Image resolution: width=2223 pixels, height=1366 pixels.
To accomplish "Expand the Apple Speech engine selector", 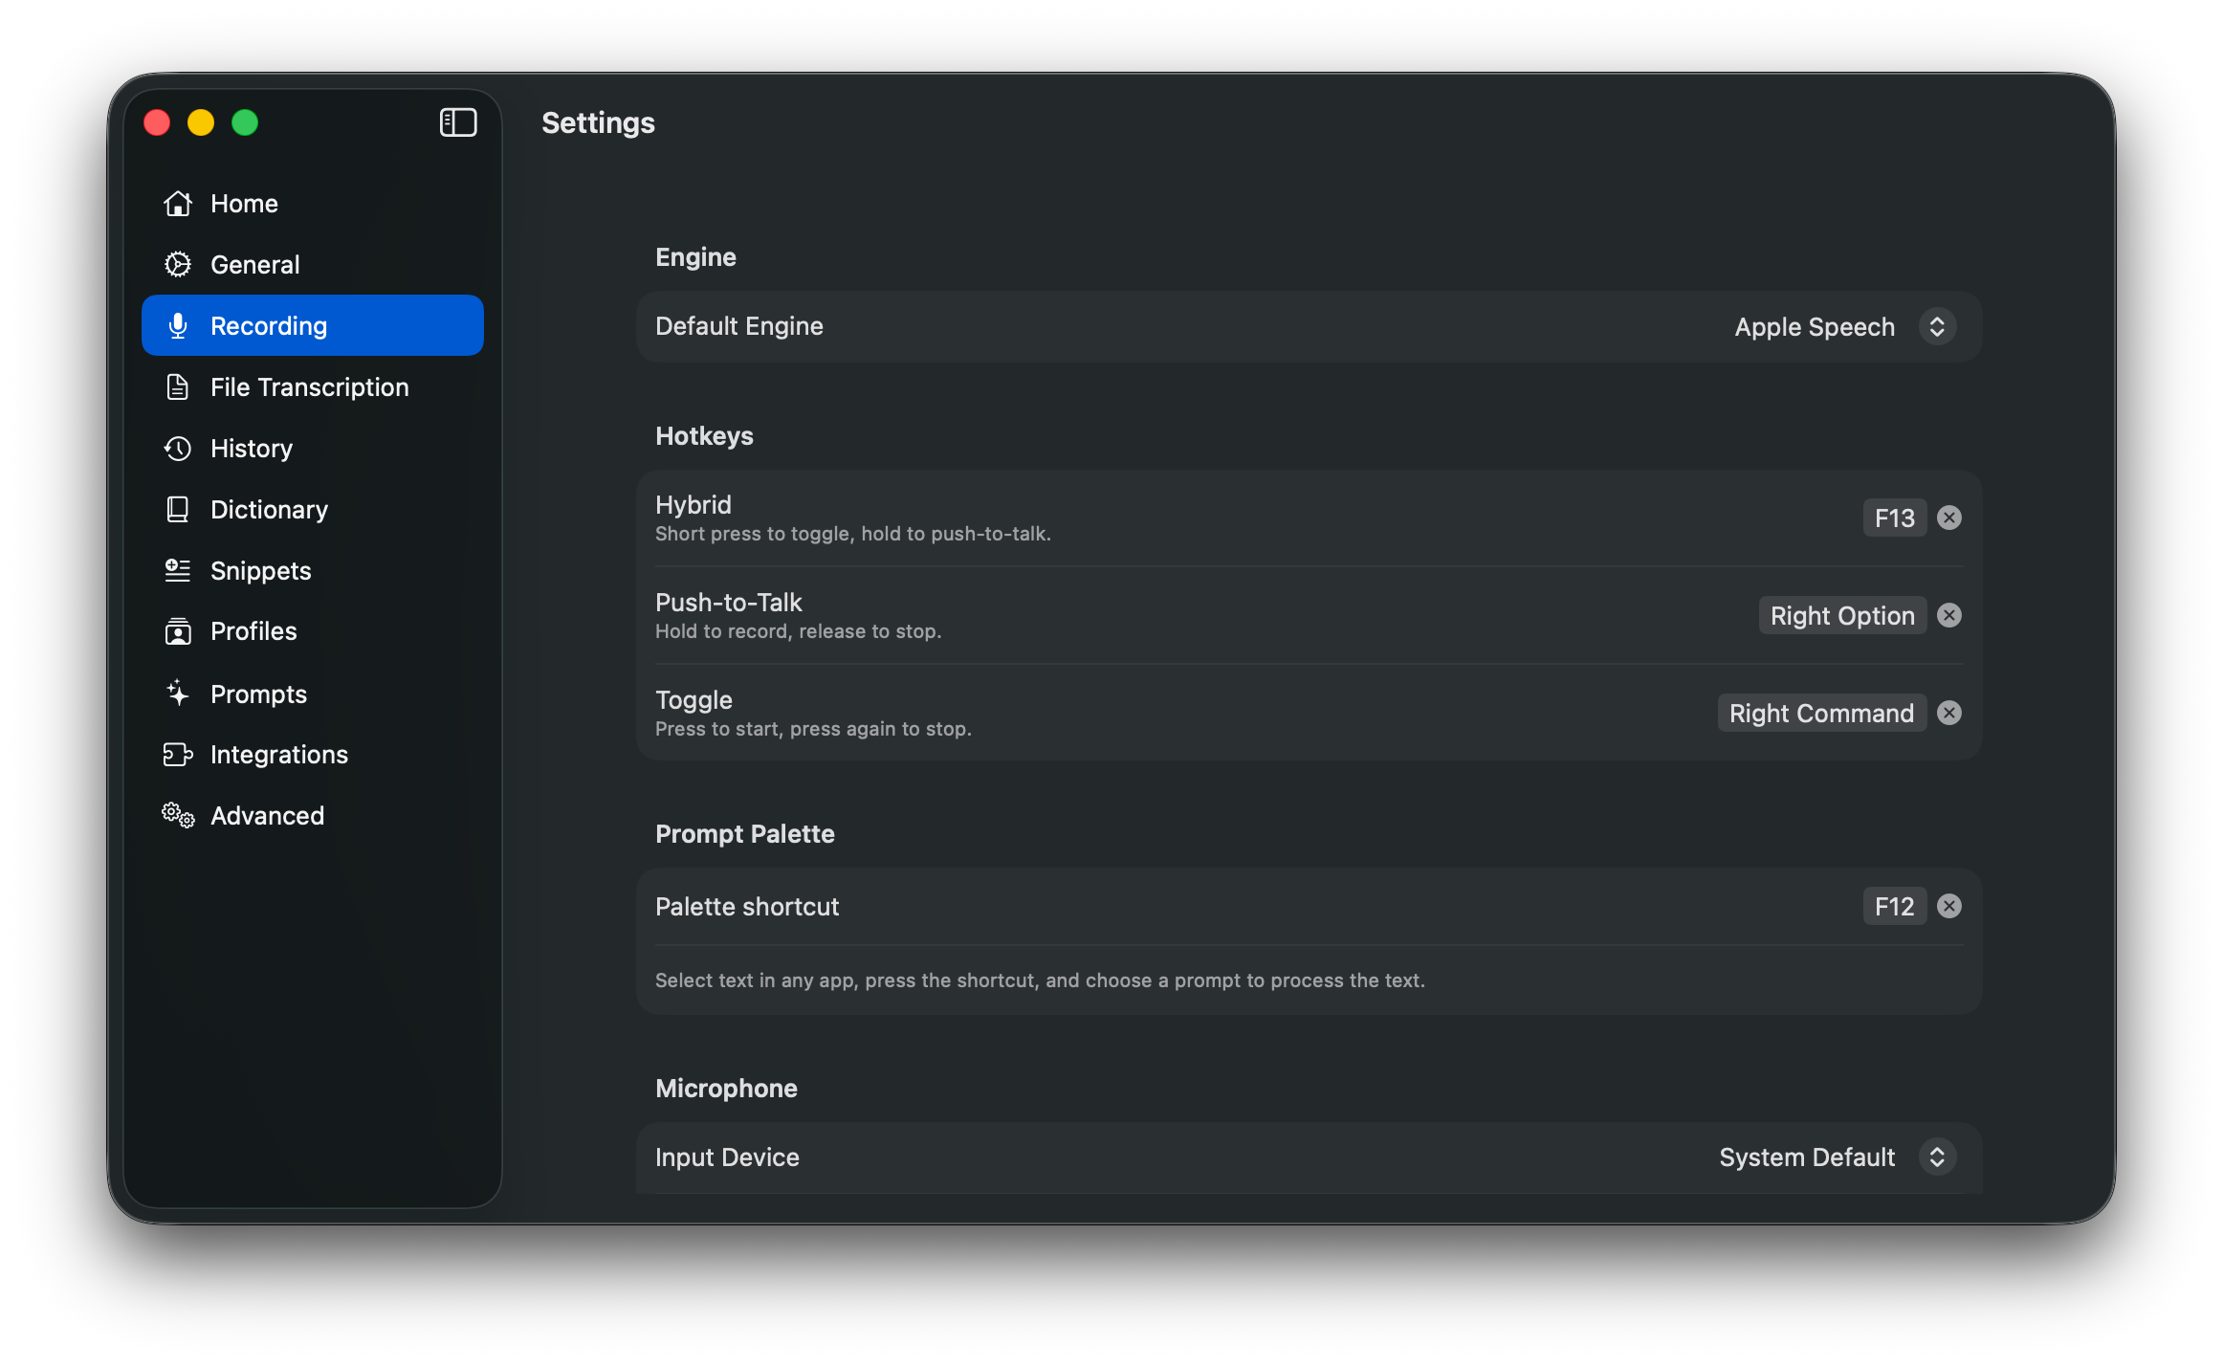I will pyautogui.click(x=1938, y=326).
